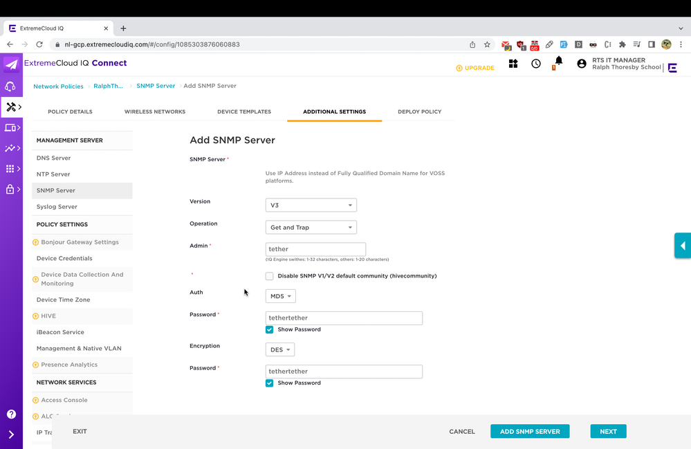691x449 pixels.
Task: Click the user account avatar icon
Action: (x=581, y=64)
